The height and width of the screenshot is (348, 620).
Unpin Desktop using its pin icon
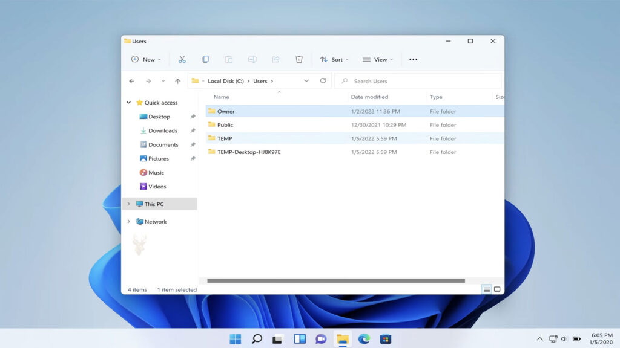[x=193, y=117]
